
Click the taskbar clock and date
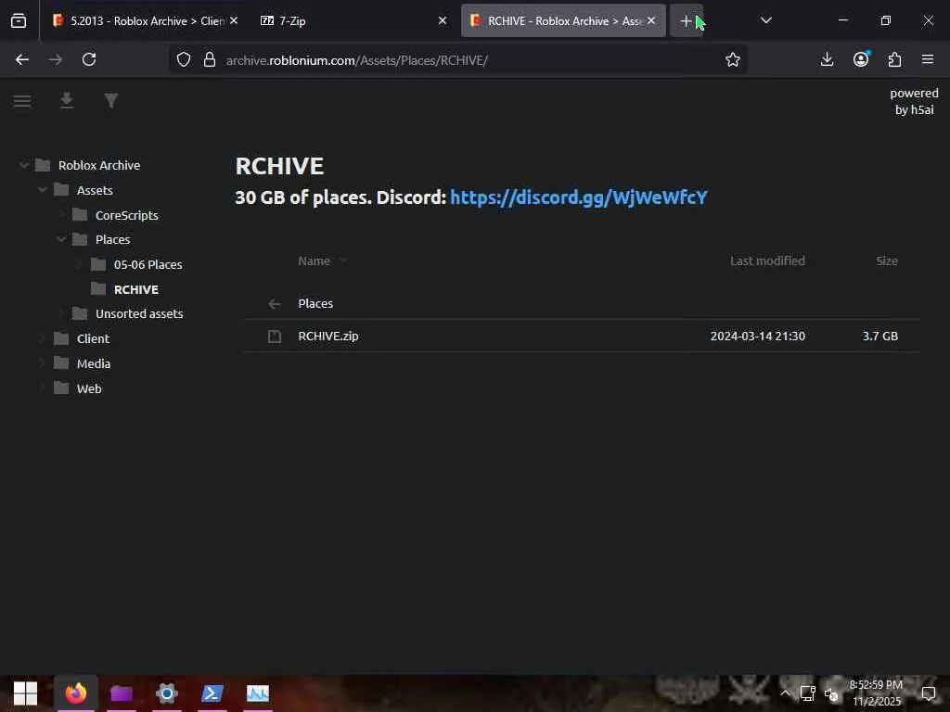(x=876, y=693)
